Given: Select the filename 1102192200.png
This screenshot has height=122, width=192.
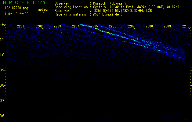Looking at the screenshot, I should point(16,8).
